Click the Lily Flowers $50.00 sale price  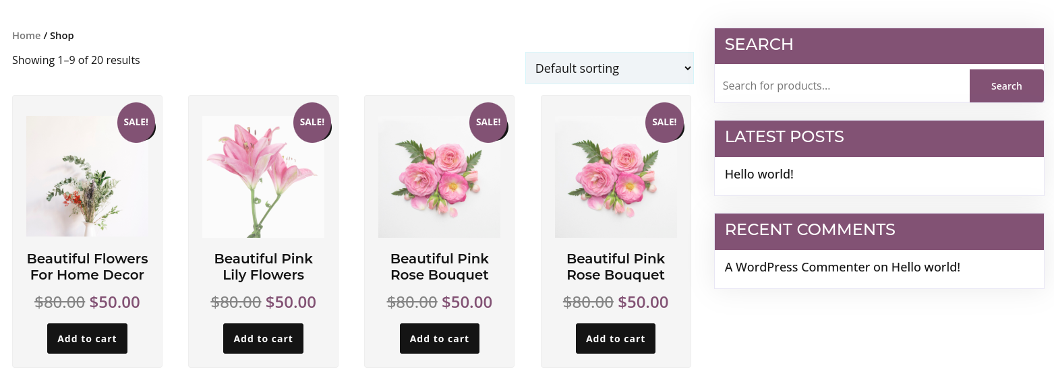click(x=291, y=302)
